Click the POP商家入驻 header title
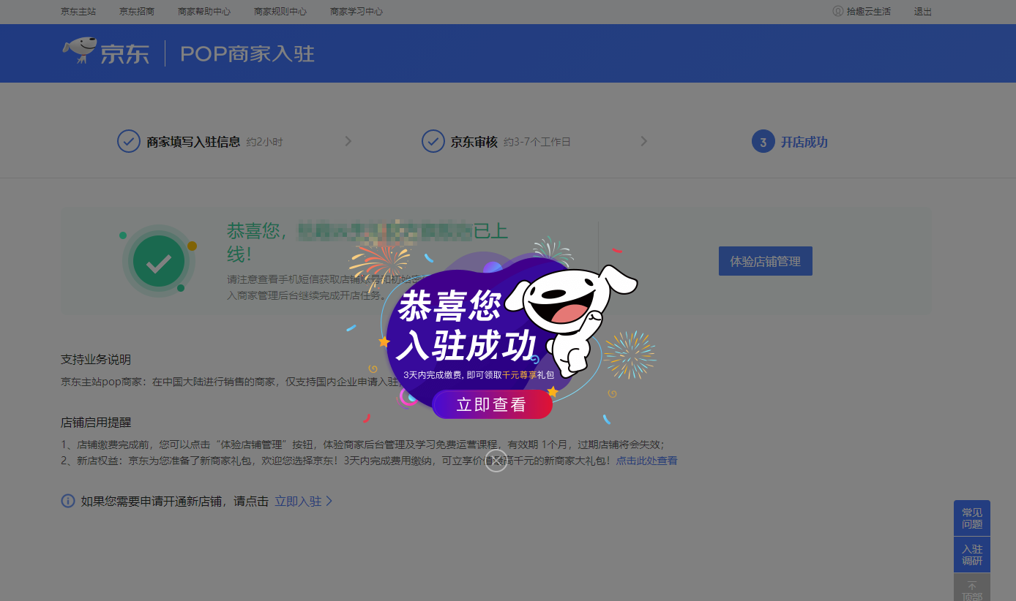This screenshot has height=601, width=1016. click(247, 54)
